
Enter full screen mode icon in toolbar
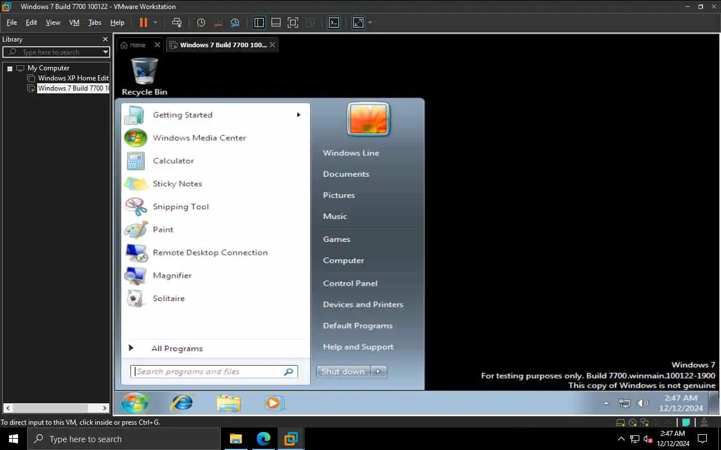(x=293, y=22)
